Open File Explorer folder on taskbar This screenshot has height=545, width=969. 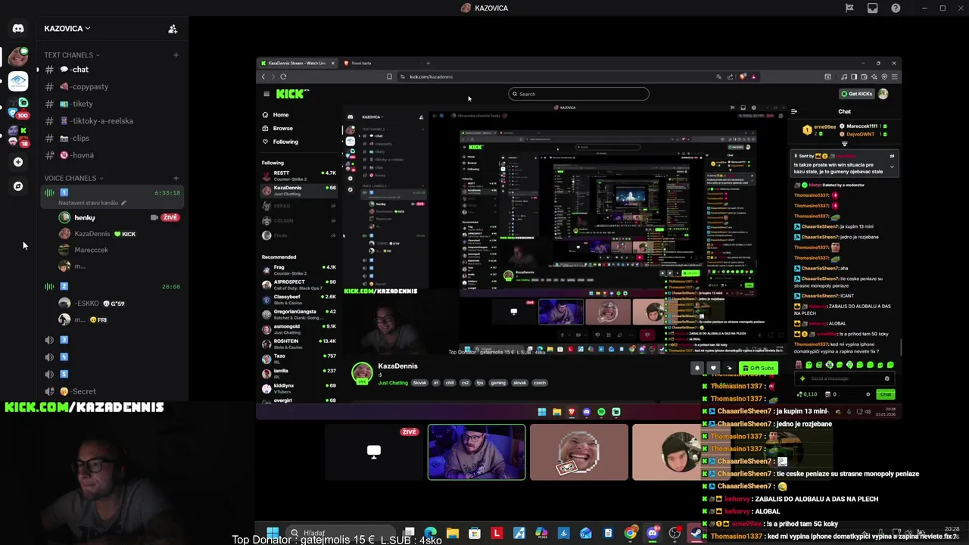pos(453,533)
